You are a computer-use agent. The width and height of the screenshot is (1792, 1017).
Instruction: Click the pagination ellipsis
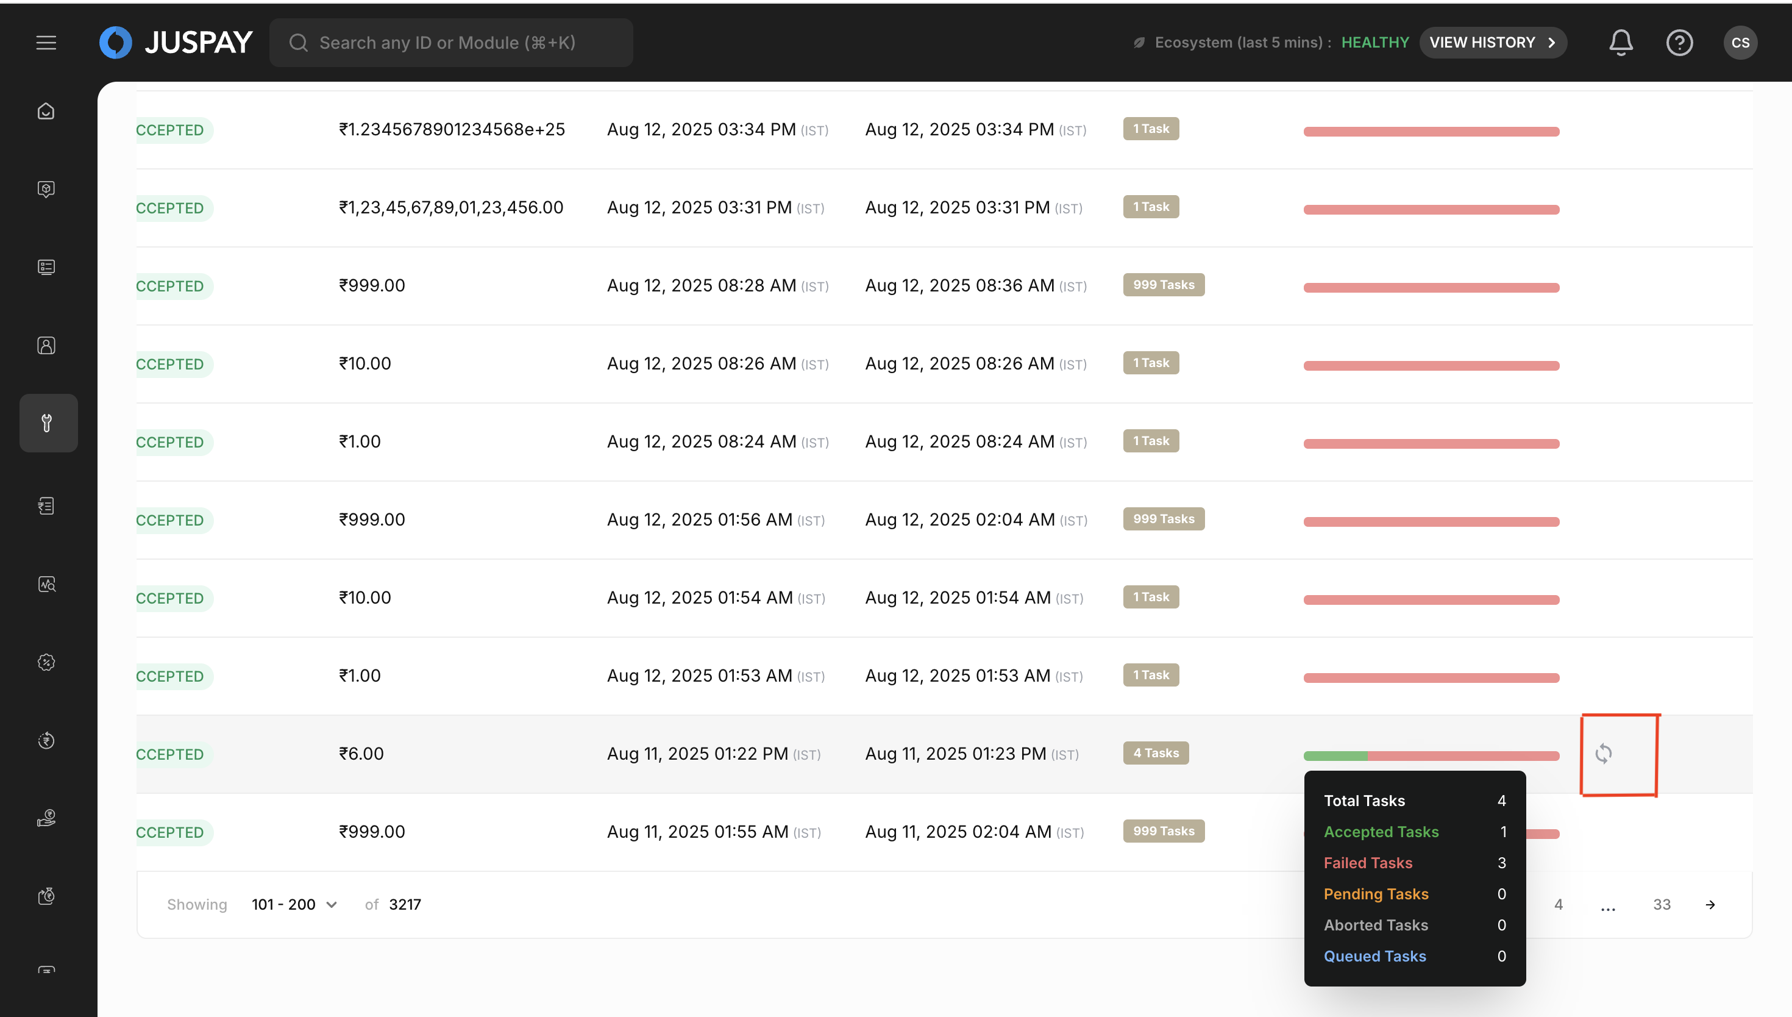click(x=1608, y=906)
